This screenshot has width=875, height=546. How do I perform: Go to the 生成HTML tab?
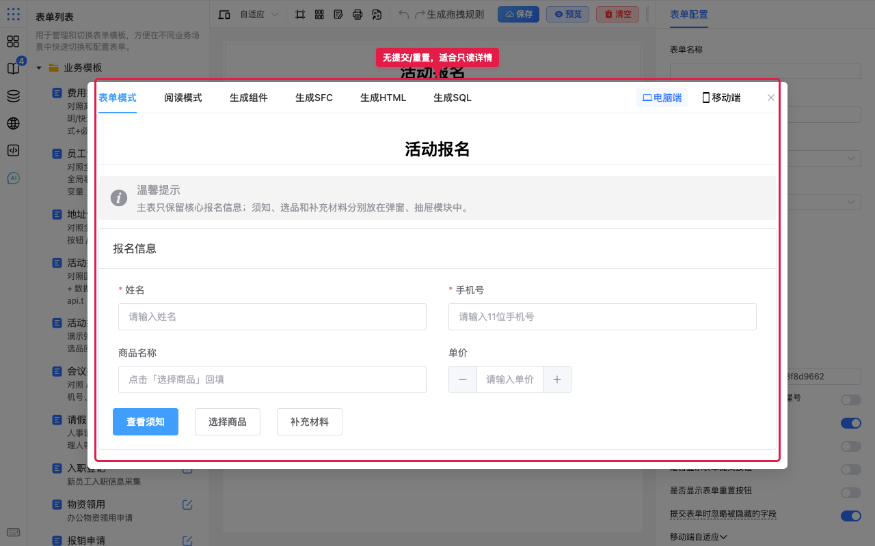383,98
